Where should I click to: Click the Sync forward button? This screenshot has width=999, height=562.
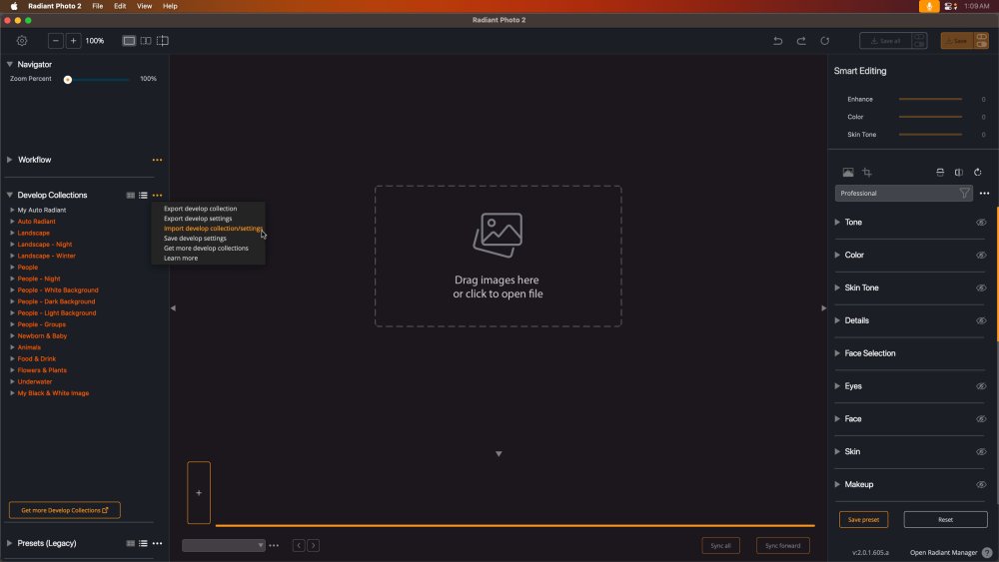[x=782, y=546]
